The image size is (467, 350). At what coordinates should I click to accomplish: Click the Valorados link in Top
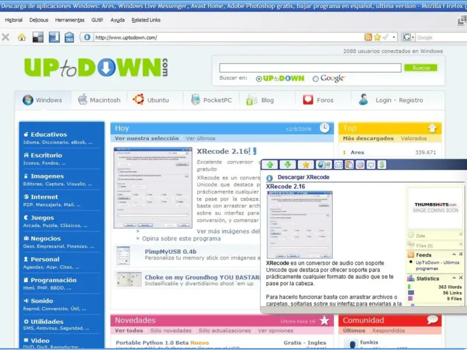(x=413, y=138)
